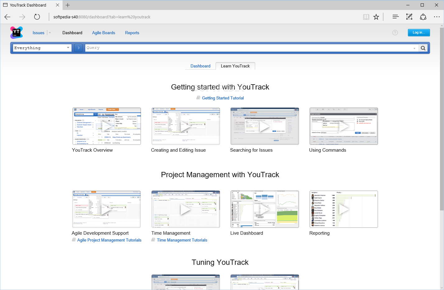Go back using browser back arrow

click(7, 17)
